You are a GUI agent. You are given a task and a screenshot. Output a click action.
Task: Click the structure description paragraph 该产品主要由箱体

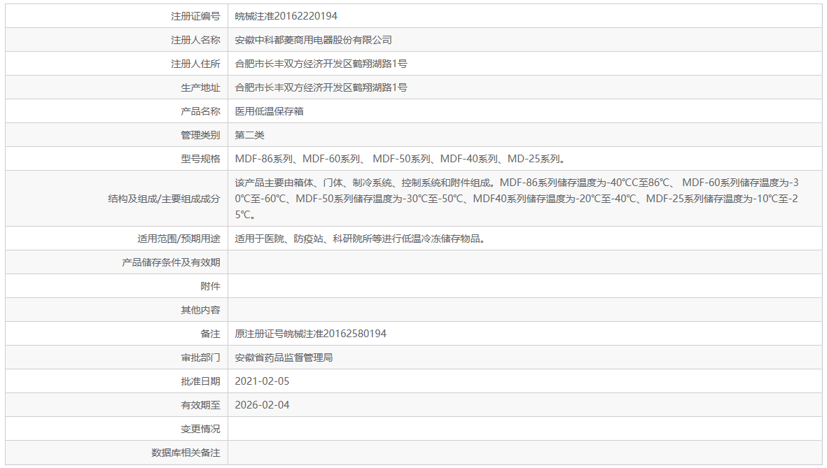(517, 199)
